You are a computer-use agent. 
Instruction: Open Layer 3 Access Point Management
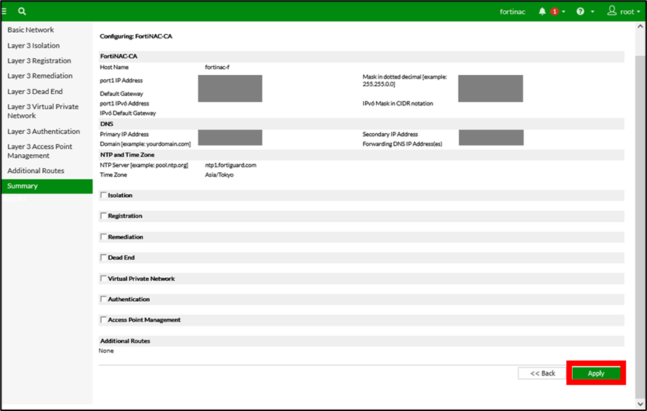click(x=39, y=151)
